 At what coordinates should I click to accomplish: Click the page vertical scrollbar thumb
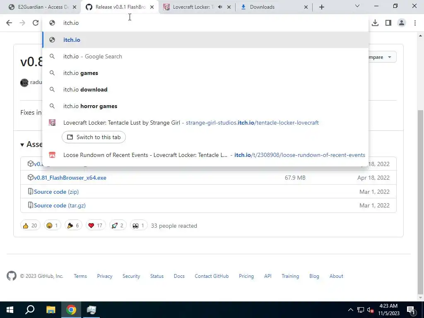point(421,202)
